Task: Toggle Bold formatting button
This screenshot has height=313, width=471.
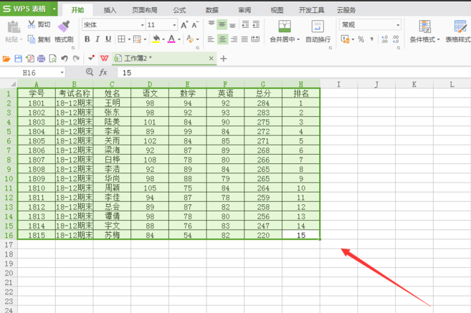Action: (85, 39)
